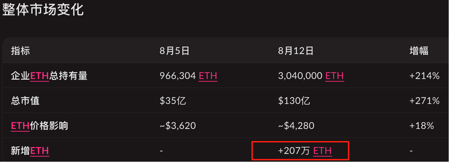The image size is (449, 162).
Task: Click the ~$3,620 price cell
Action: [178, 126]
